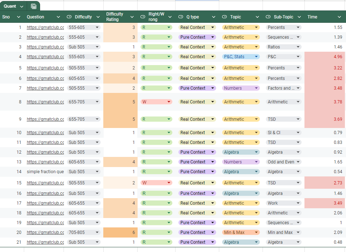The image size is (346, 252).
Task: Open row 20 Difficulty chip 705-805
Action: coord(83,232)
